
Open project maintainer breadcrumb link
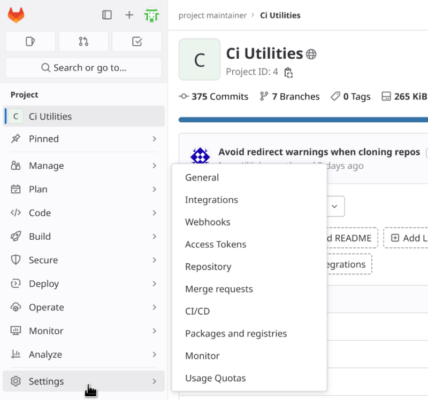[212, 15]
